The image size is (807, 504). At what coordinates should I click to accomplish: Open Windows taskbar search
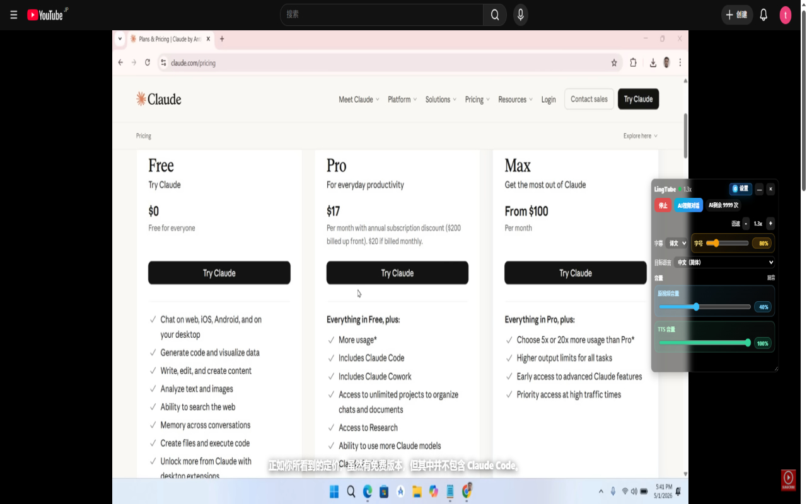(x=351, y=491)
